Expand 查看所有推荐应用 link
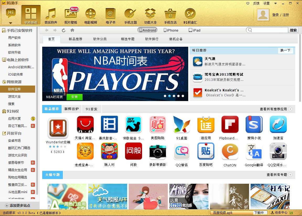Screen dimensions: 302x216 coord(276,109)
